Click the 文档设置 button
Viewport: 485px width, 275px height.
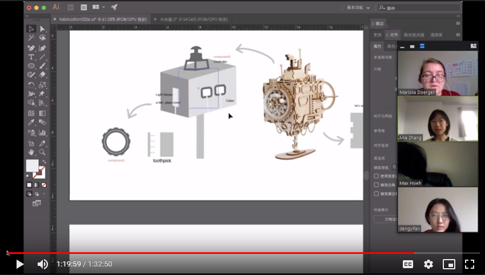[386, 219]
